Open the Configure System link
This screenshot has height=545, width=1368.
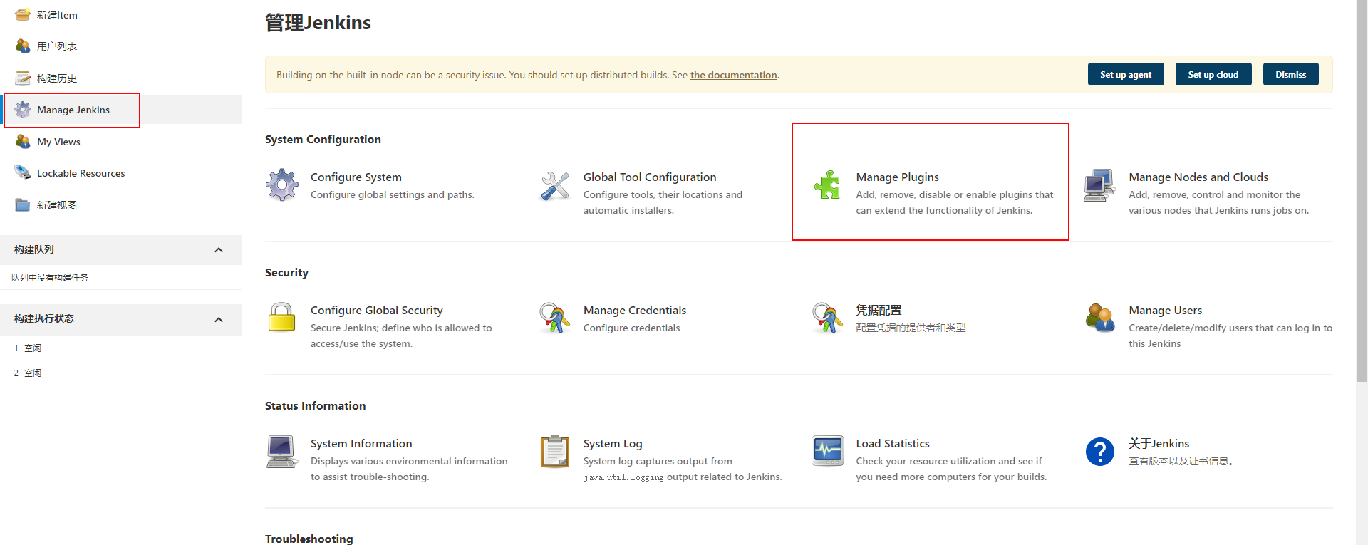click(356, 177)
